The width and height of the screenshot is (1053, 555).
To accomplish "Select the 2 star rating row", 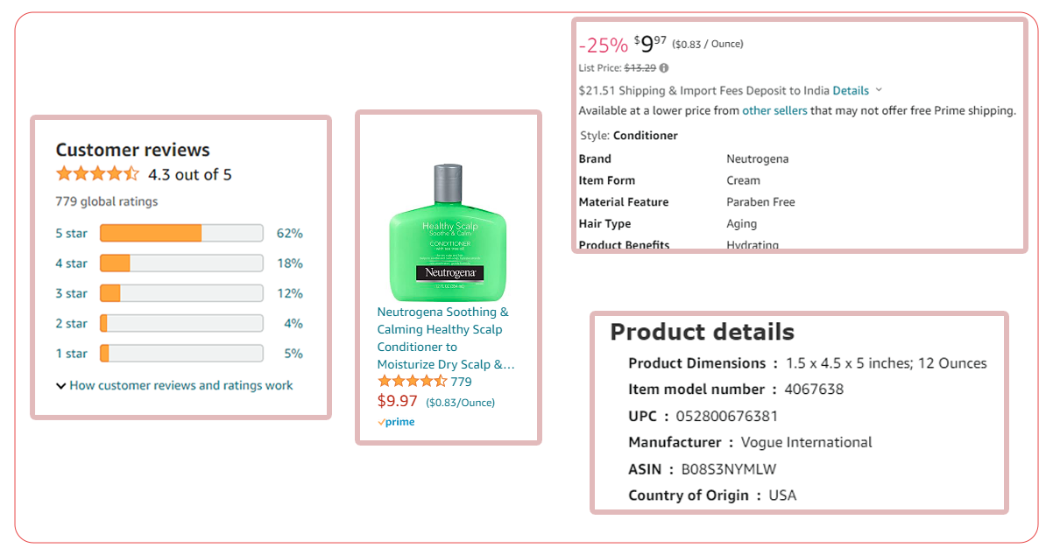I will (180, 323).
